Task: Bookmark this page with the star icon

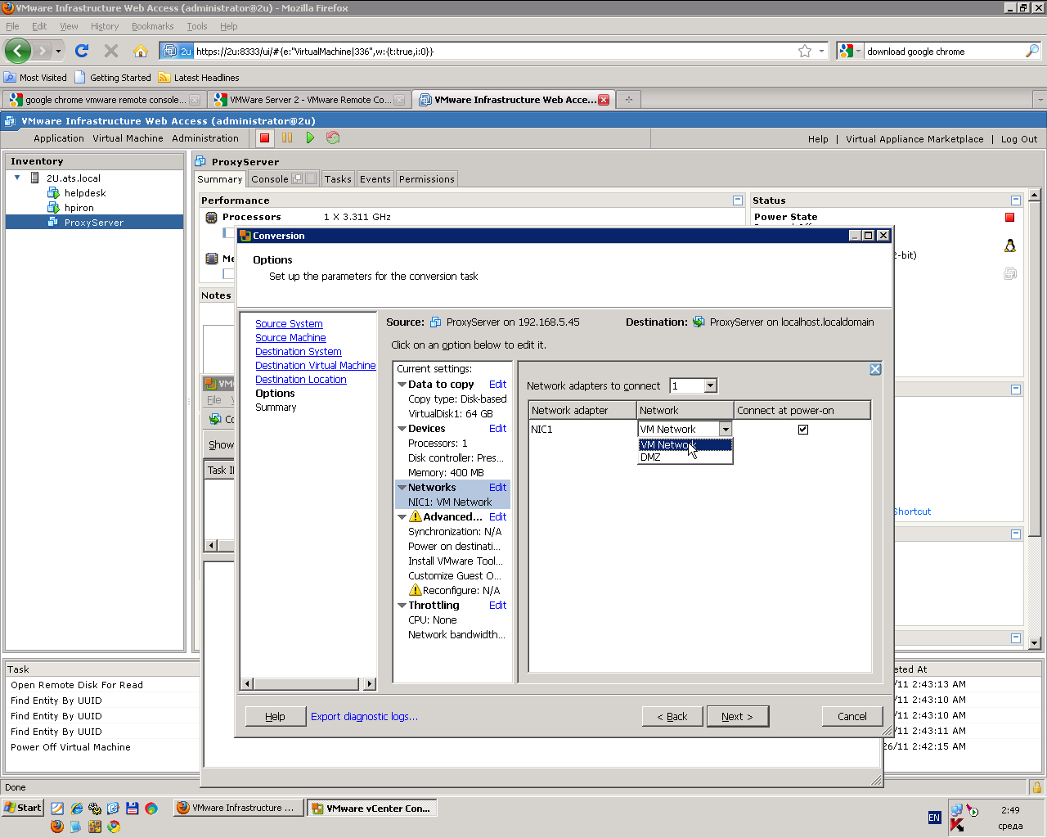Action: [805, 51]
